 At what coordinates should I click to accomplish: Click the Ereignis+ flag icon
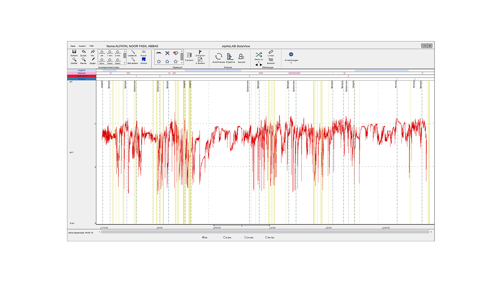tap(200, 52)
